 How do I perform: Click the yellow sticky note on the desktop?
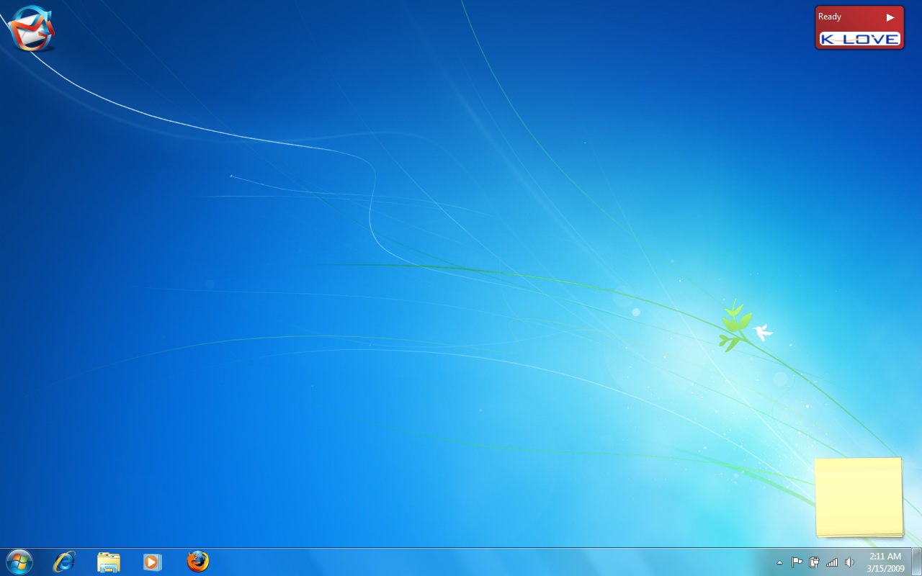859,498
